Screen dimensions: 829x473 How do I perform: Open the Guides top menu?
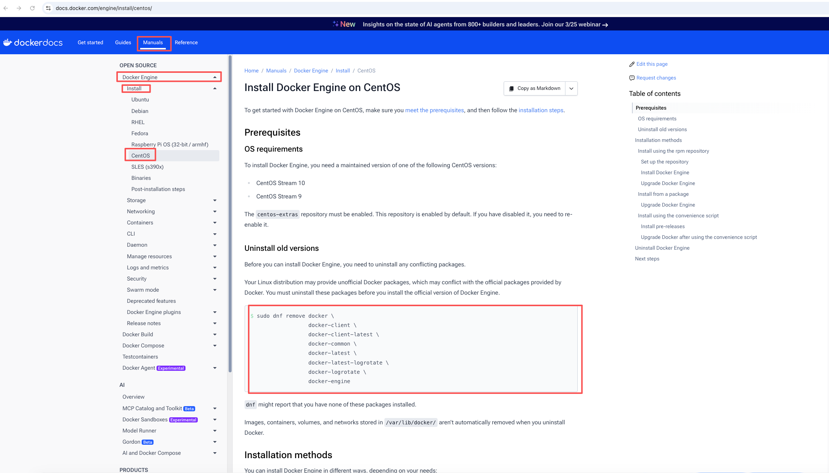[123, 42]
